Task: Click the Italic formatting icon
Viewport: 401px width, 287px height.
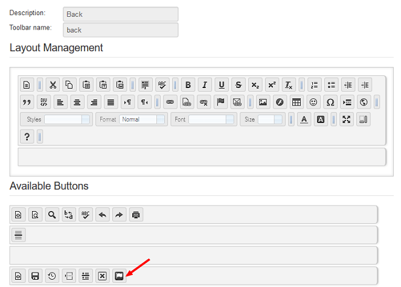Action: pyautogui.click(x=205, y=84)
